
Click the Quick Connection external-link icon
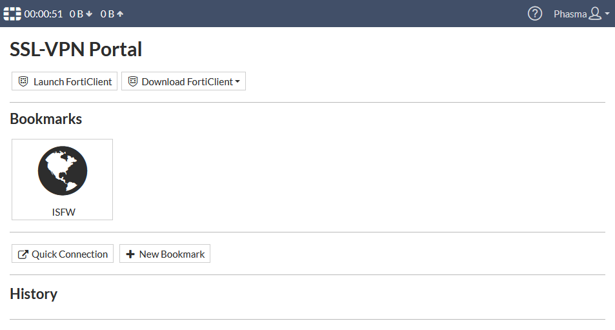(x=23, y=254)
